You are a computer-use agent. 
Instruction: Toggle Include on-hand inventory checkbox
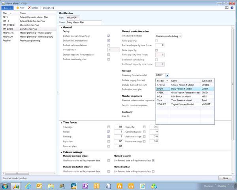point(108,36)
